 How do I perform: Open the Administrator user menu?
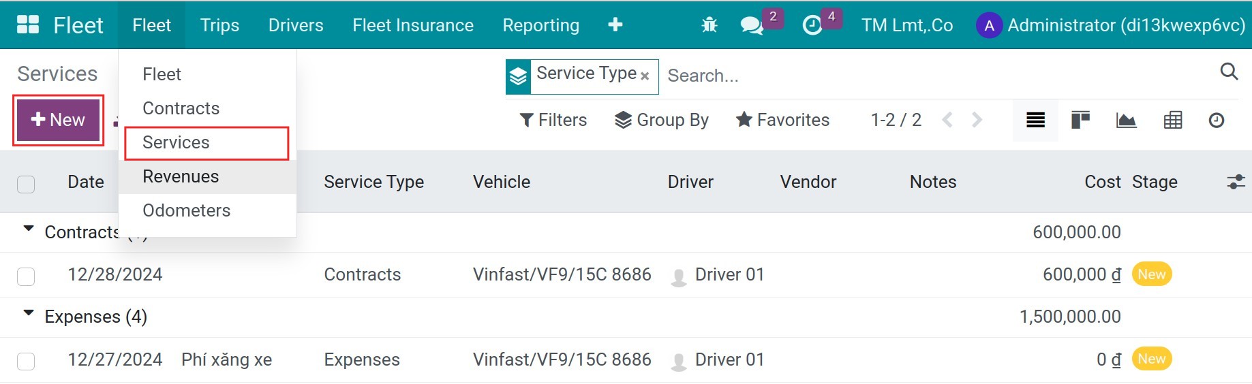tap(1111, 26)
